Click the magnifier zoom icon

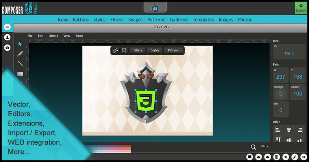click(x=253, y=147)
